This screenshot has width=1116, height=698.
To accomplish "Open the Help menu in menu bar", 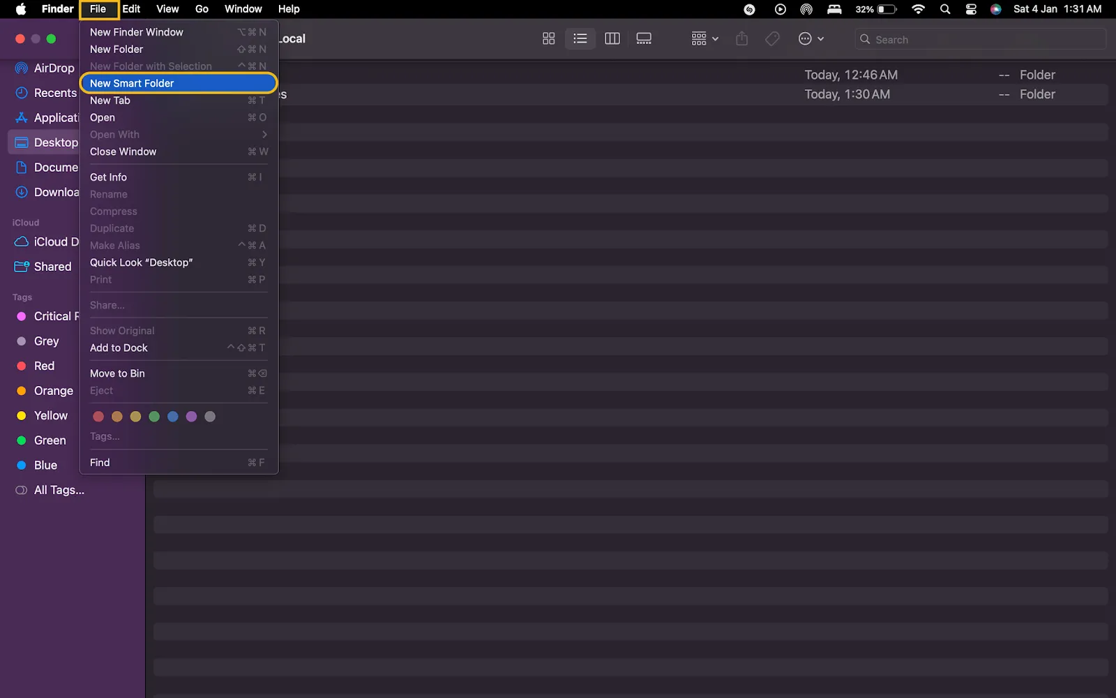I will [289, 9].
